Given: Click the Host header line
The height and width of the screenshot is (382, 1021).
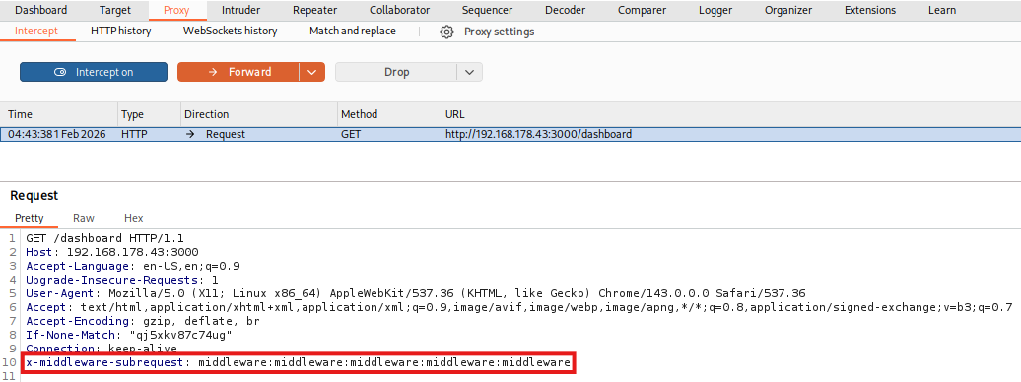Looking at the screenshot, I should coord(112,252).
